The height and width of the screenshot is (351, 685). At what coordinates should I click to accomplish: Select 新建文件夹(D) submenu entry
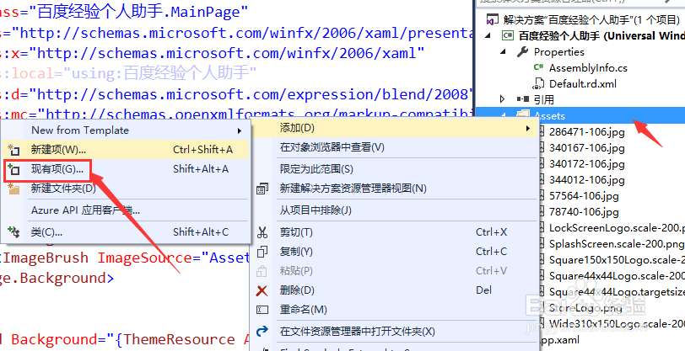pos(126,189)
